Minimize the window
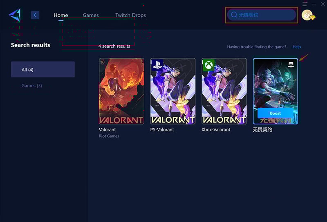 point(314,4)
